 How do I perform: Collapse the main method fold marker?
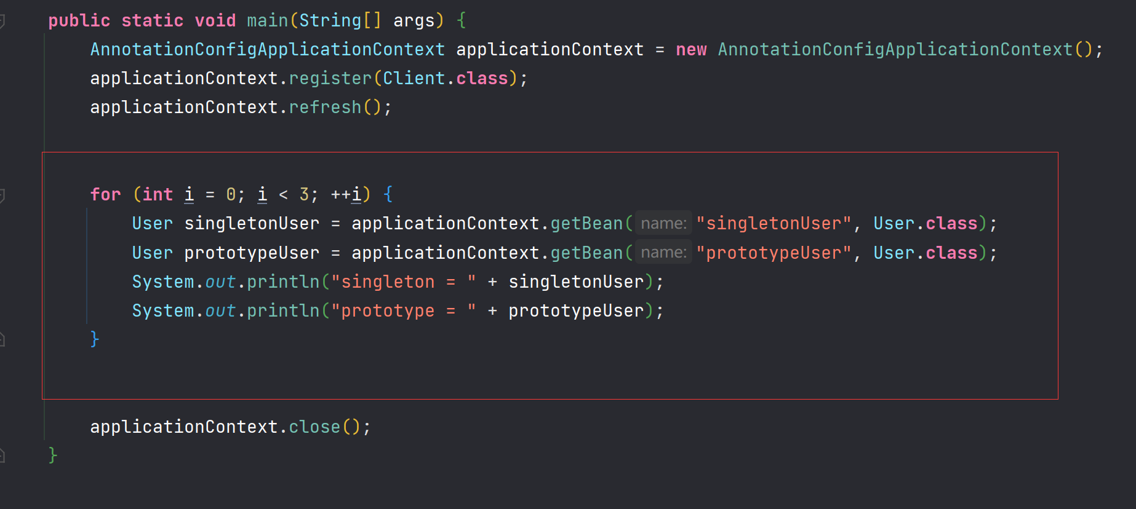pyautogui.click(x=2, y=22)
